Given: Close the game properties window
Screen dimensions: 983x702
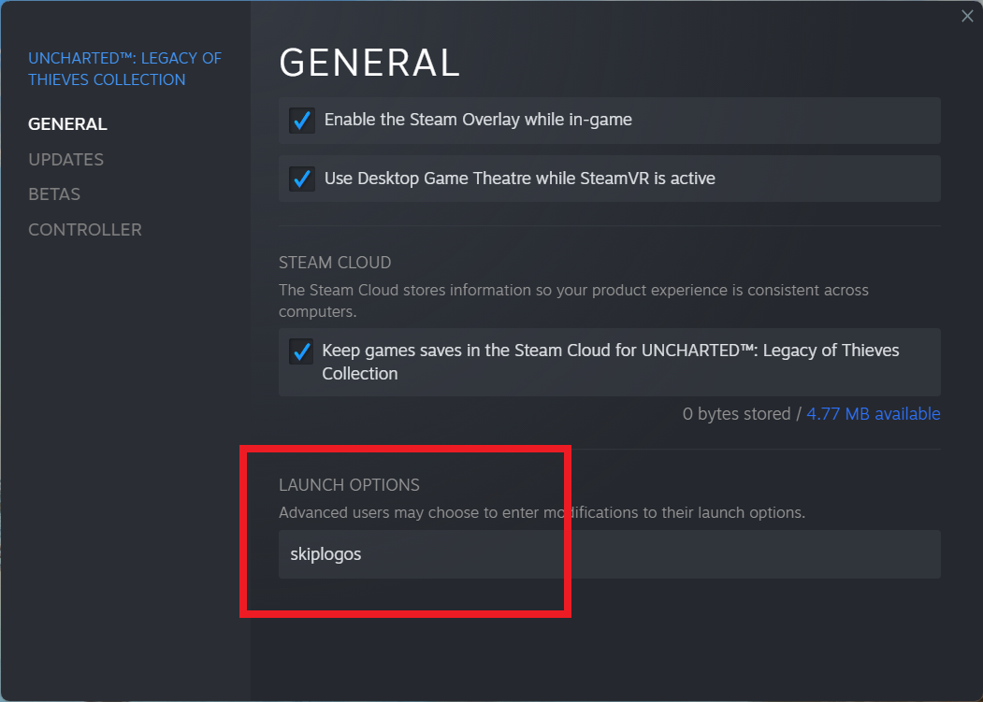Looking at the screenshot, I should (967, 17).
